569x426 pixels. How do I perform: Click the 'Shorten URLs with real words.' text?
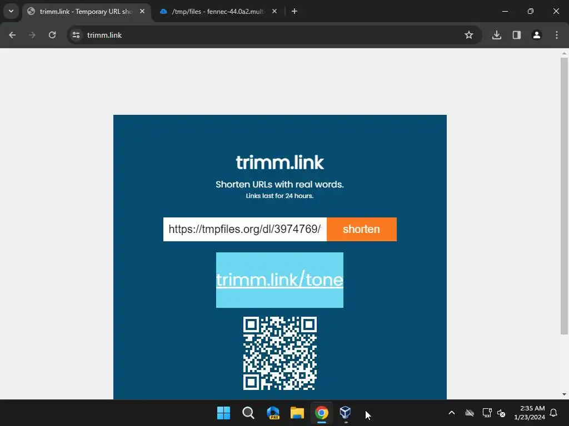tap(279, 184)
